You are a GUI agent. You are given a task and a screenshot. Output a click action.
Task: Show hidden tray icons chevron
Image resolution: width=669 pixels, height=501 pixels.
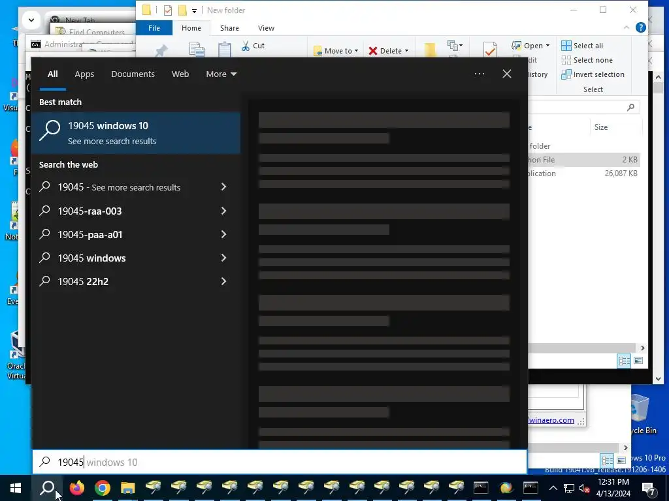point(553,488)
